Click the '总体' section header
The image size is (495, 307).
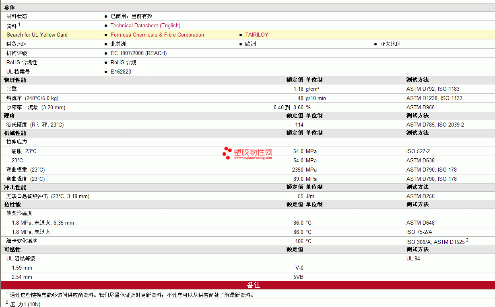9,7
